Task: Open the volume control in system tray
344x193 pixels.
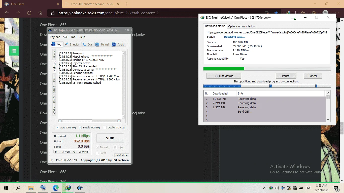Action: tap(277, 188)
